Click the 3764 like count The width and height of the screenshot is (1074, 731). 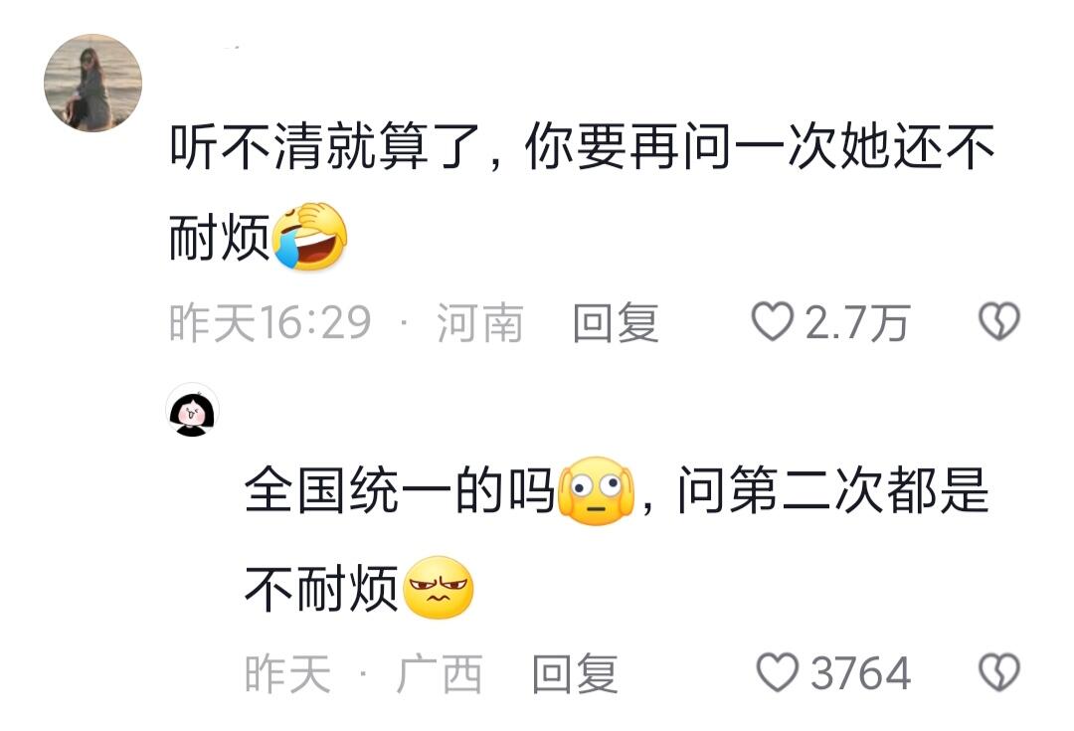861,672
